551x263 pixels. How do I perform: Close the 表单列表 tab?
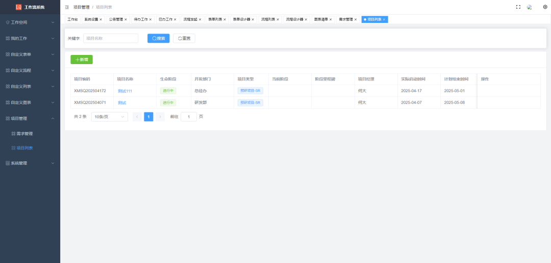[x=224, y=20]
